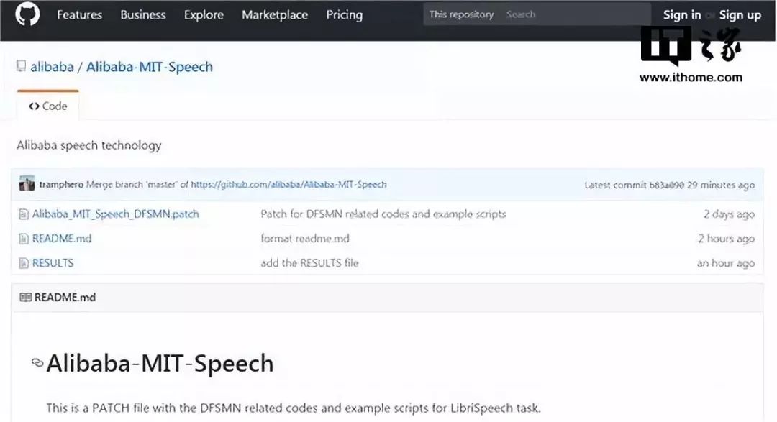777x422 pixels.
Task: Open the Marketplace link in header
Action: click(275, 15)
